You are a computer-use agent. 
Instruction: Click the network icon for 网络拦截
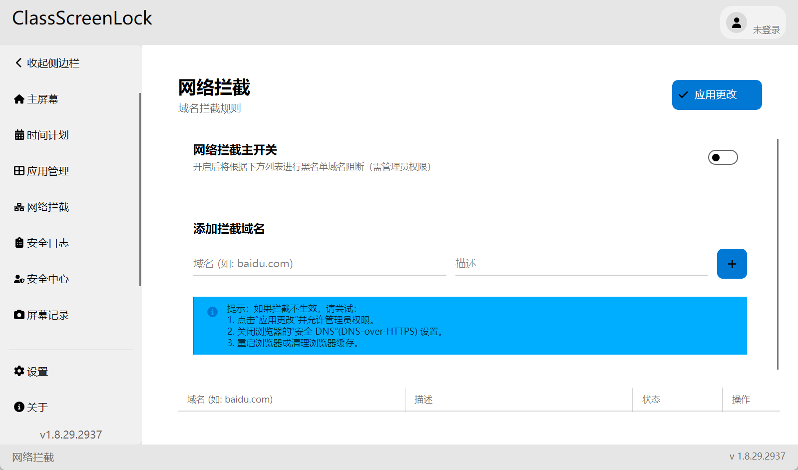tap(19, 207)
